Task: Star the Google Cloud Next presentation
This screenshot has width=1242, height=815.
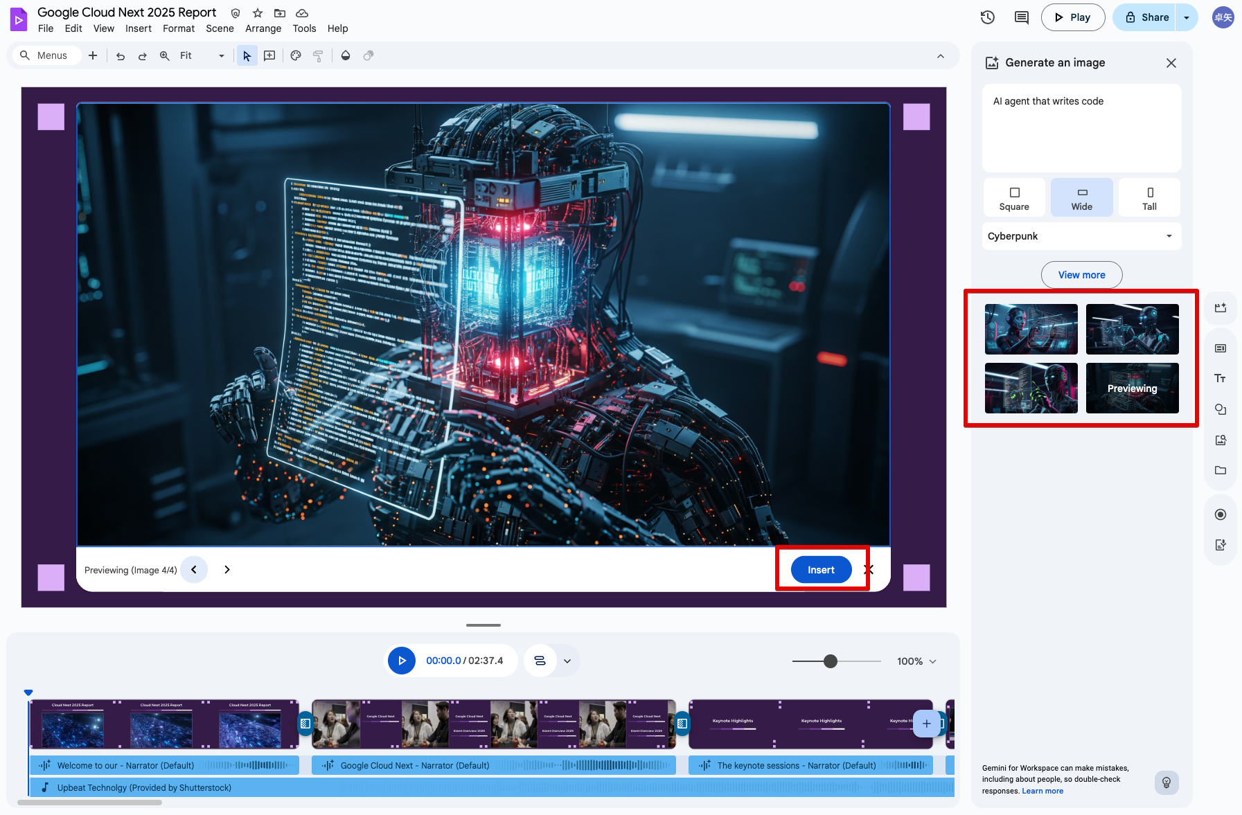Action: (x=258, y=13)
